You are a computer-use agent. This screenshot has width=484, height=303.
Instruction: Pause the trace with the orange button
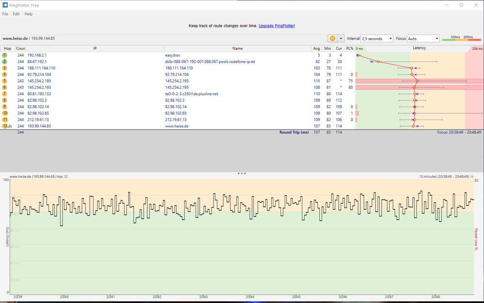333,39
